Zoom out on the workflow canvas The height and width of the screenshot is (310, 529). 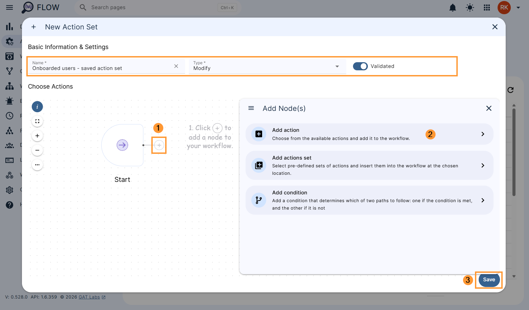pyautogui.click(x=37, y=150)
